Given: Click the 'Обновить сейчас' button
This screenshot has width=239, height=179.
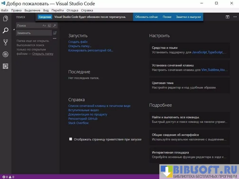Looking at the screenshot, I should [147, 17].
